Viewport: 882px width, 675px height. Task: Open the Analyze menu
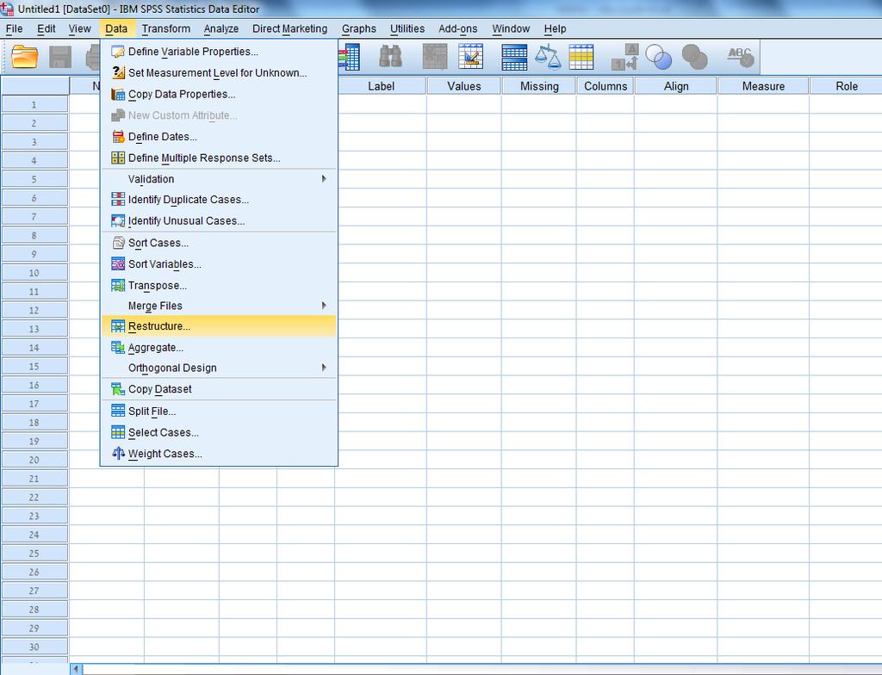point(221,28)
